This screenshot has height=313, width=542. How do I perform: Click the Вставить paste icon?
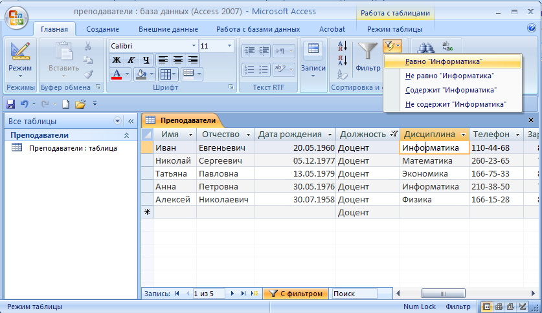tap(64, 52)
